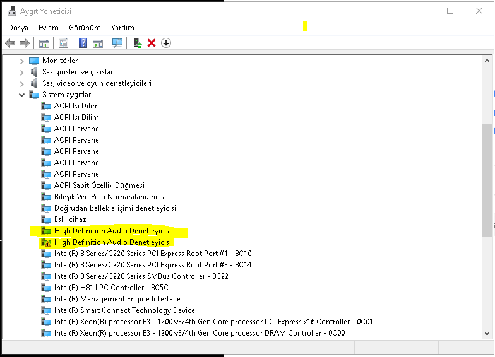Click the red X uninstall device icon
This screenshot has width=495, height=357.
pyautogui.click(x=152, y=43)
